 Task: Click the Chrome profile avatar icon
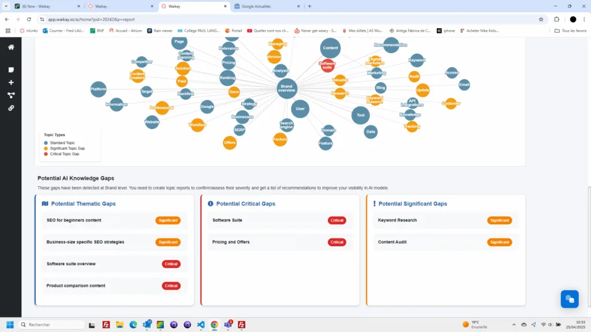[573, 19]
